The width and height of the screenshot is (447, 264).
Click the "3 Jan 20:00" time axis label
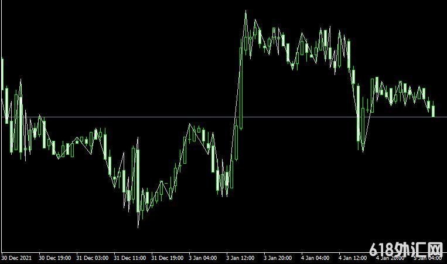[x=278, y=258]
